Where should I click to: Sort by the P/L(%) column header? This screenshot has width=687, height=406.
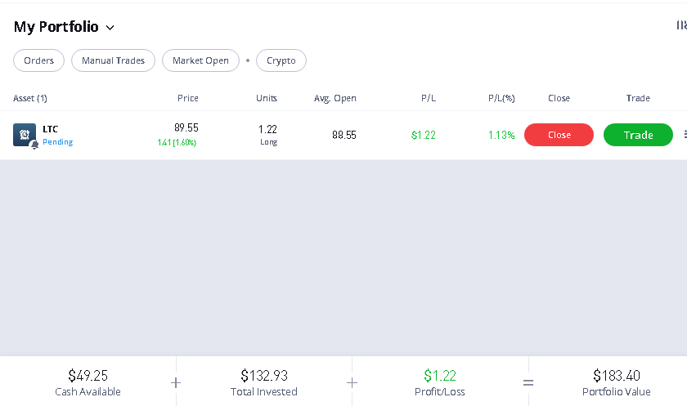pos(501,98)
